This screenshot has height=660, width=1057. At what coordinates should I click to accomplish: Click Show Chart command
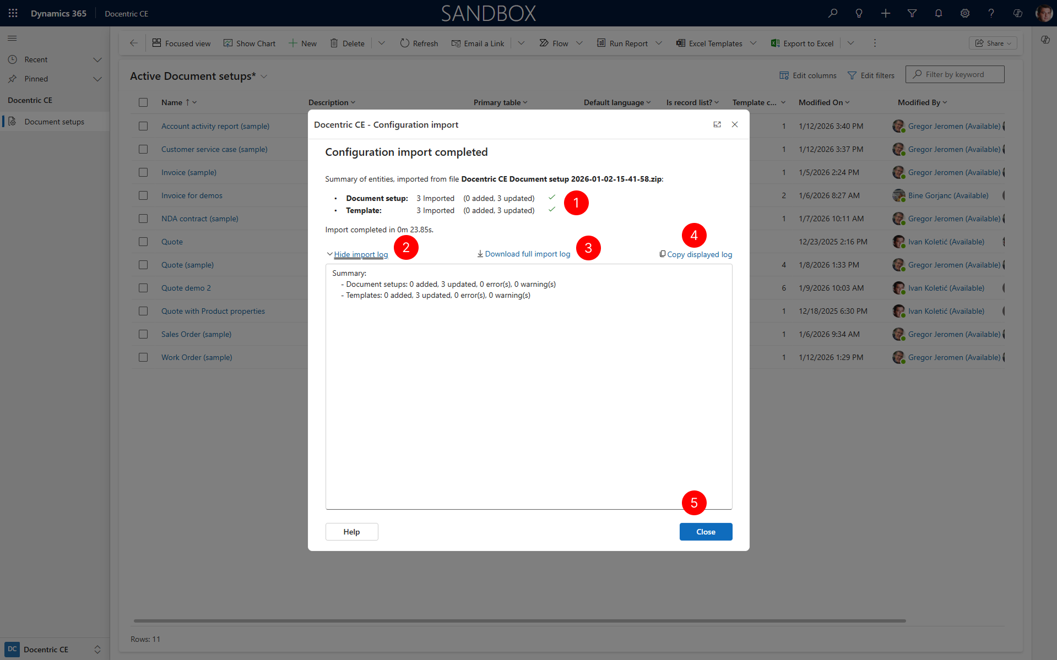[250, 43]
